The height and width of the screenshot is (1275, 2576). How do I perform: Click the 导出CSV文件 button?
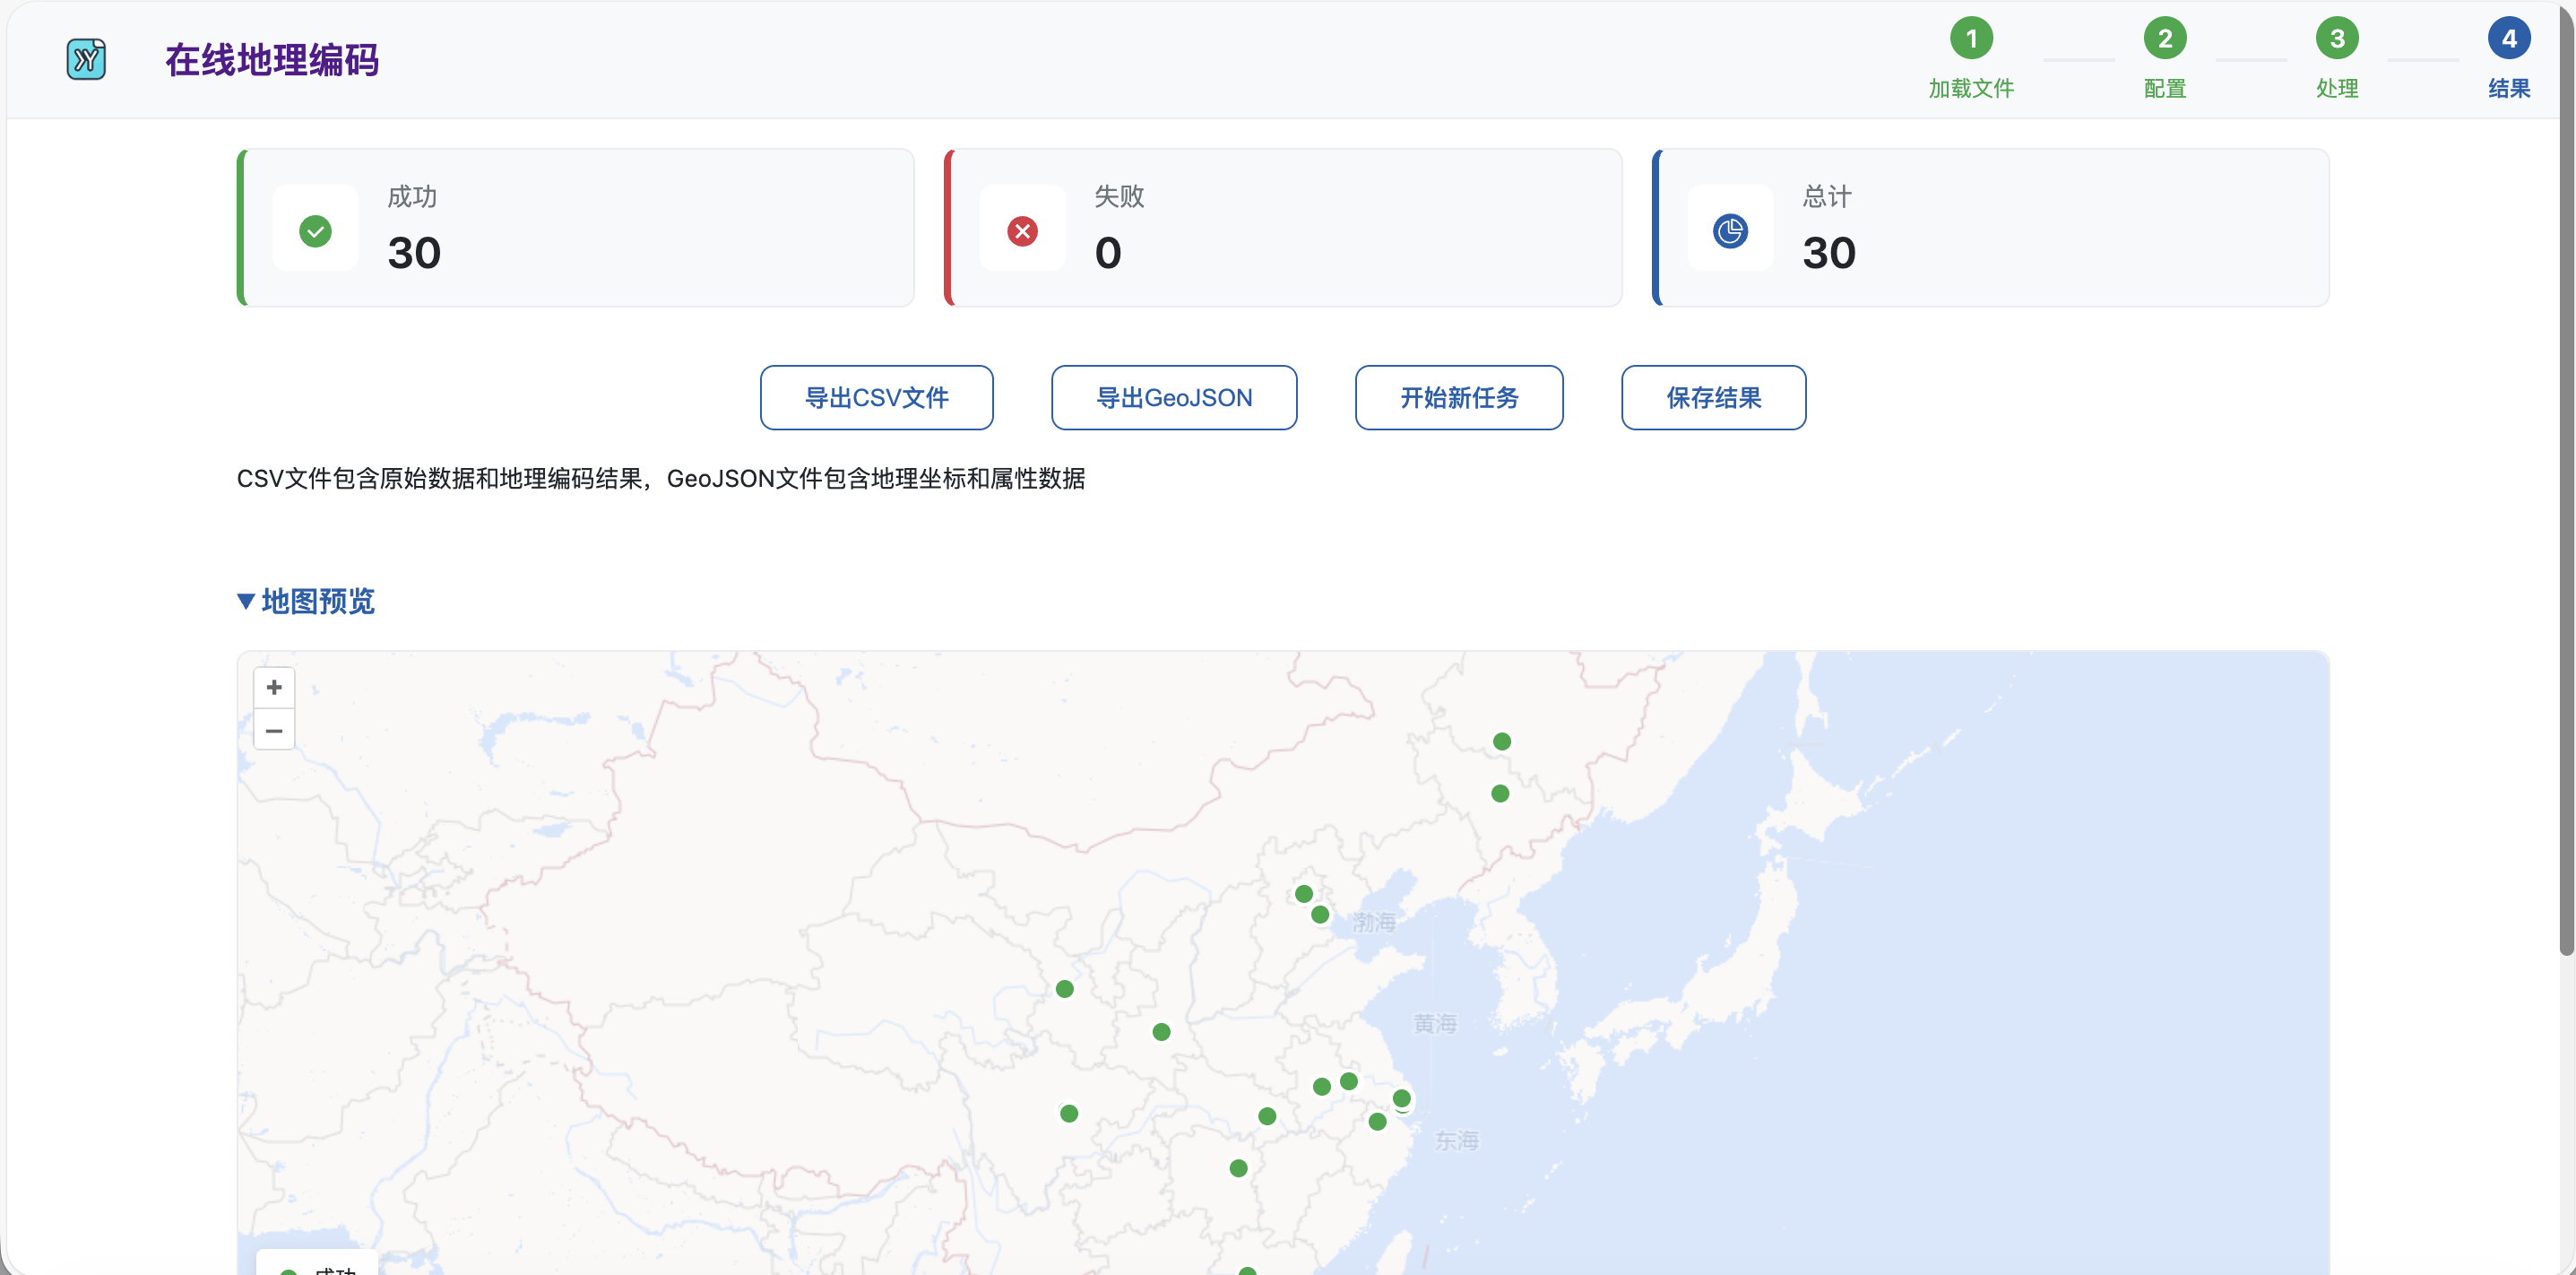(x=876, y=397)
